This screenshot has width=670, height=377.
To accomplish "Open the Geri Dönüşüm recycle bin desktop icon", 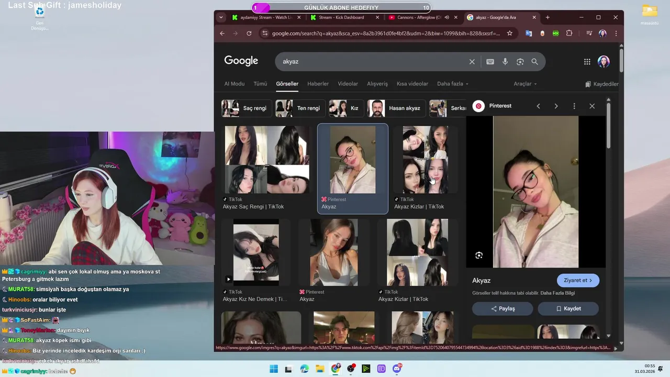I will 39,17.
